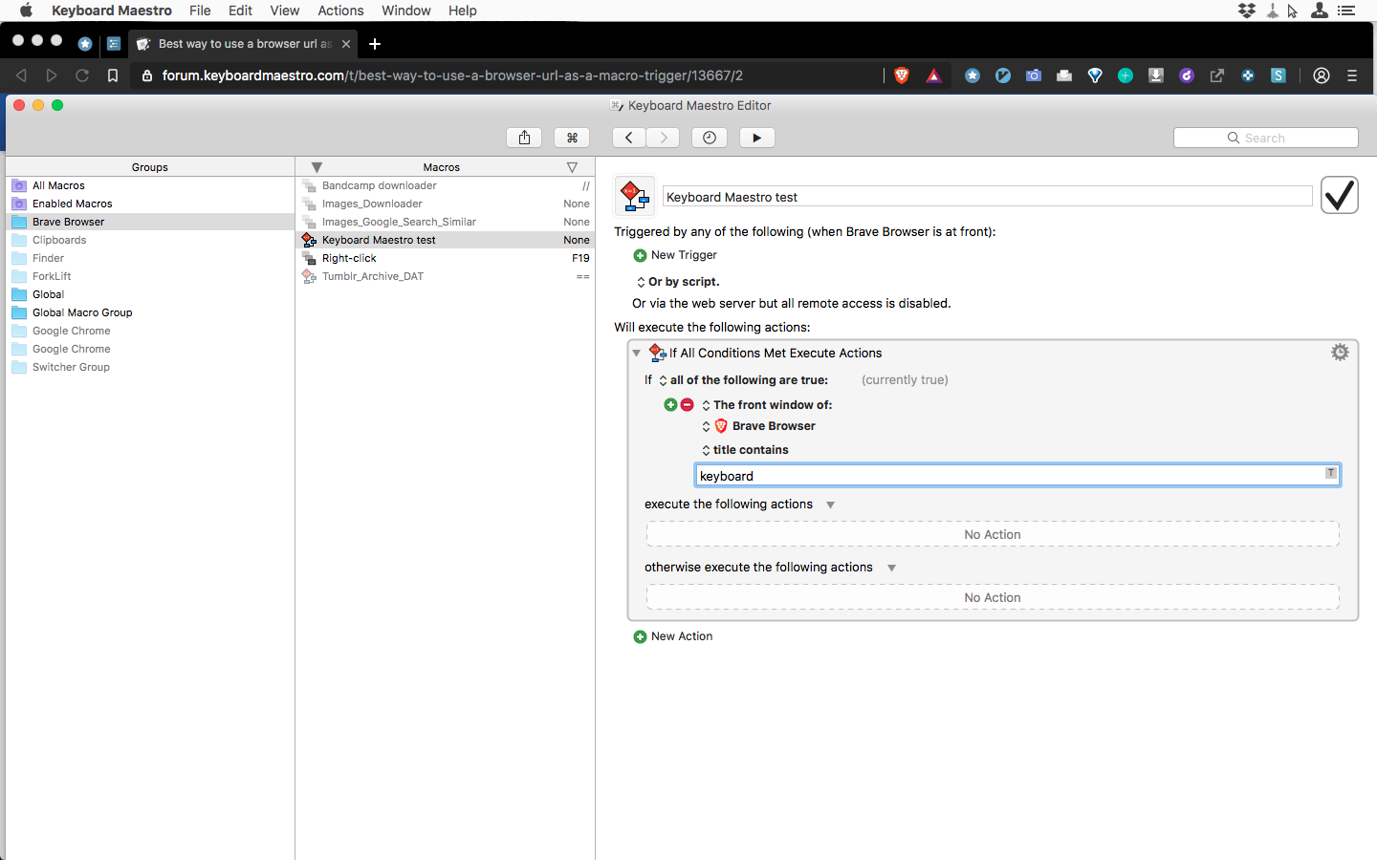Screen dimensions: 1377x860
Task: Open the Help menu
Action: (x=462, y=11)
